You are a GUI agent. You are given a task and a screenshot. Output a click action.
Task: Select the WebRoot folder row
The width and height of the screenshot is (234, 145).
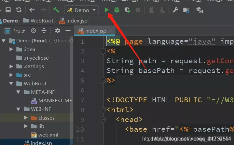pos(36,83)
